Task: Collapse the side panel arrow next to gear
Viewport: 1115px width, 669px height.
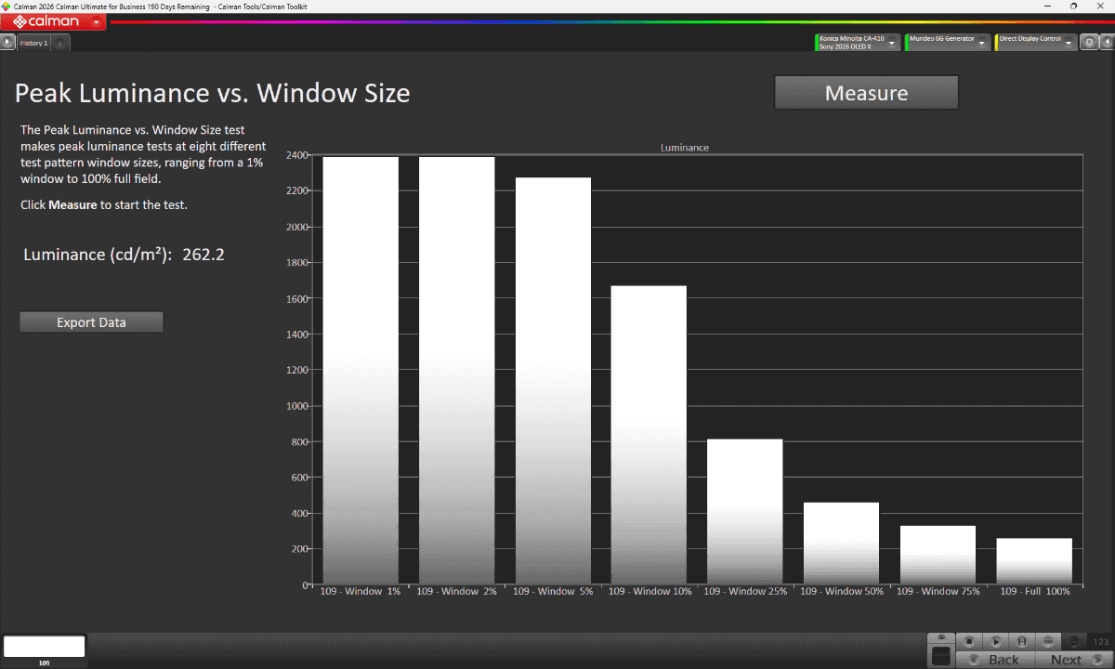Action: [1106, 43]
